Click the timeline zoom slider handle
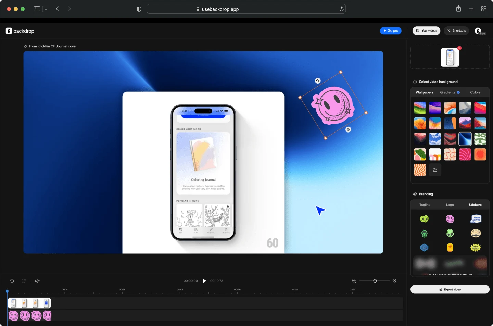Viewport: 493px width, 326px height. (375, 281)
